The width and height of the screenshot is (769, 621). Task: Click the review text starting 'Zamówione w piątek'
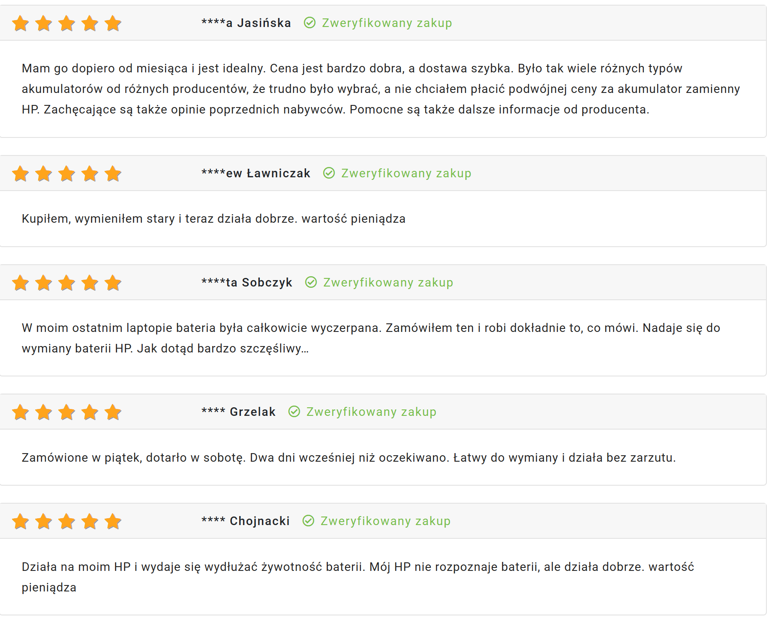(x=348, y=457)
